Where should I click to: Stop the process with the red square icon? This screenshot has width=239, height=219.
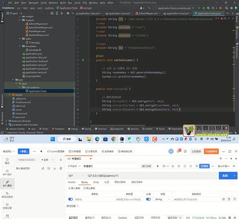(220, 8)
